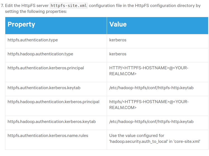Click keytab path in httpfs.authentication.kerberos.keytab row
Viewport: 209px width, 156px height.
pos(151,88)
